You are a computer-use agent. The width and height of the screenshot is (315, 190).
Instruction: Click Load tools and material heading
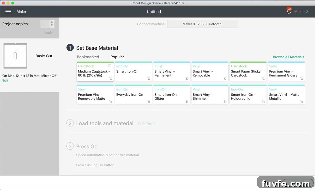click(105, 123)
